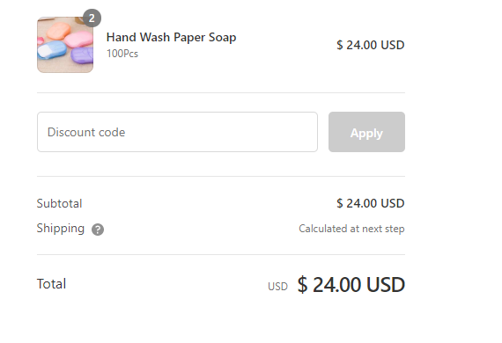The height and width of the screenshot is (343, 502).
Task: Open the paper soap product thumbnail
Action: point(65,45)
